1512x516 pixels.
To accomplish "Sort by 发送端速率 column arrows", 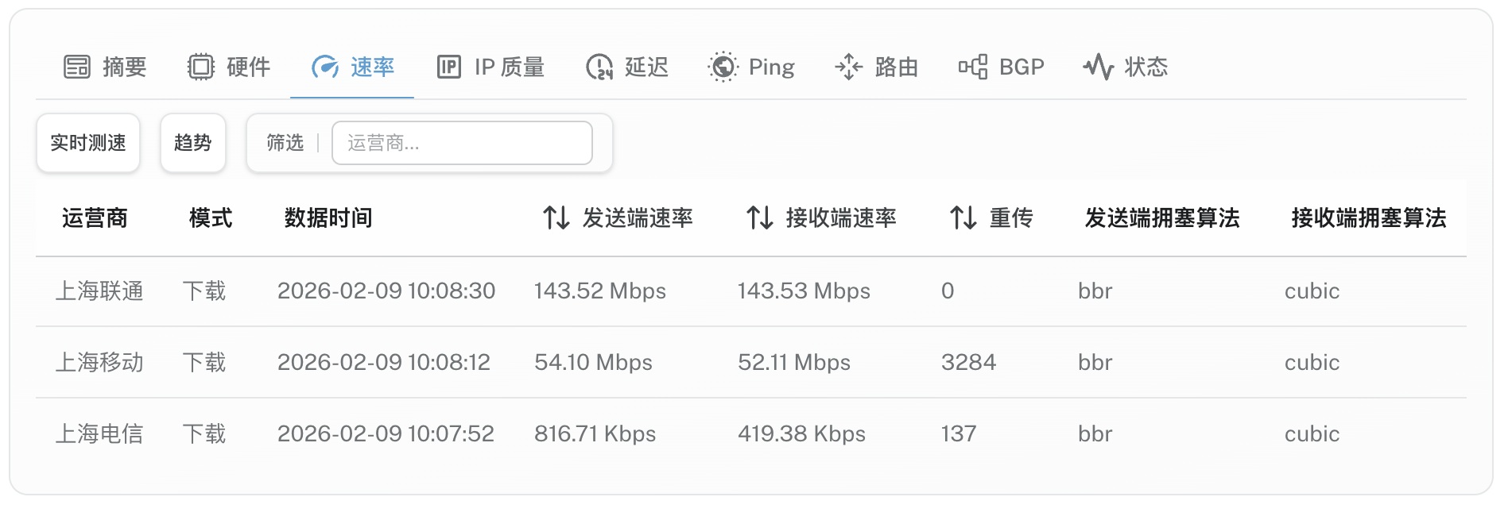I will (x=556, y=218).
